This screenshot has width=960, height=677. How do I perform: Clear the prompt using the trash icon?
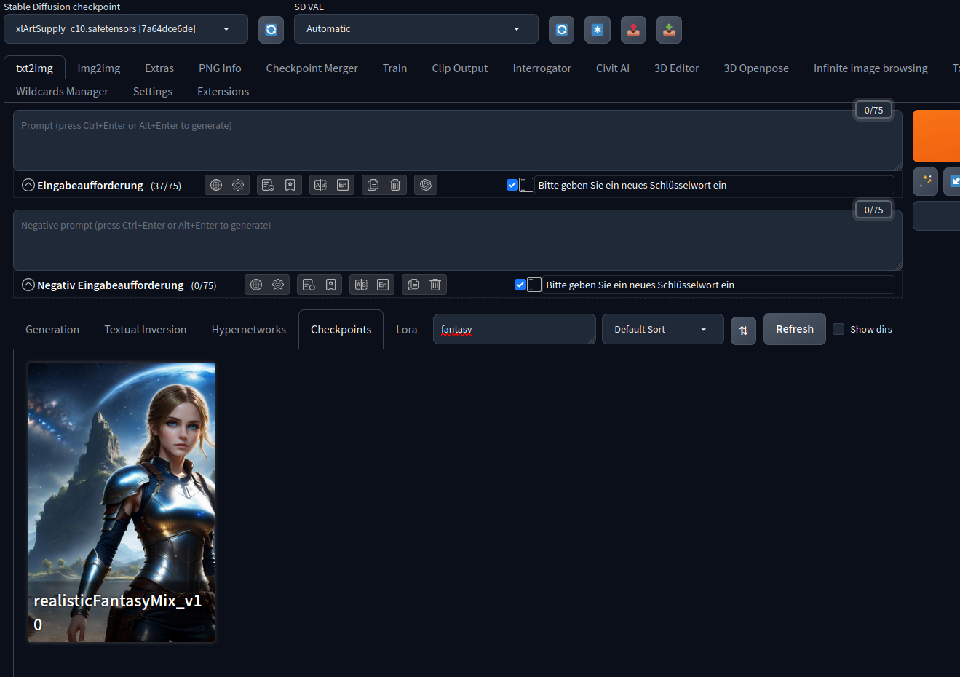[395, 184]
